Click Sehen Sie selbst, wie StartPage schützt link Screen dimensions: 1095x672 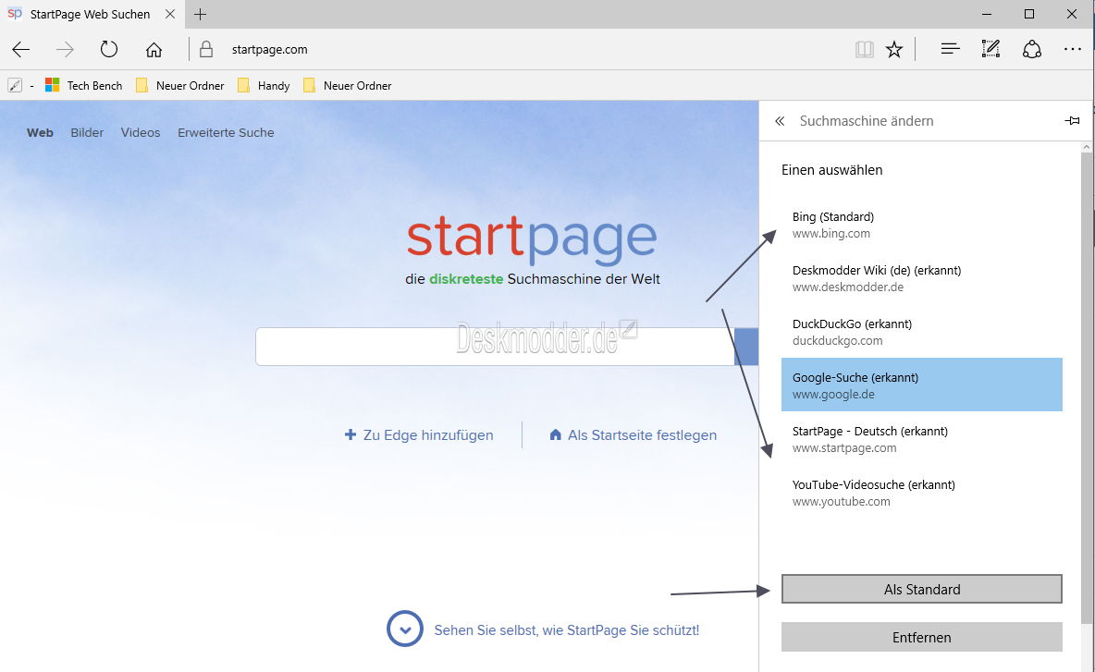tap(566, 630)
